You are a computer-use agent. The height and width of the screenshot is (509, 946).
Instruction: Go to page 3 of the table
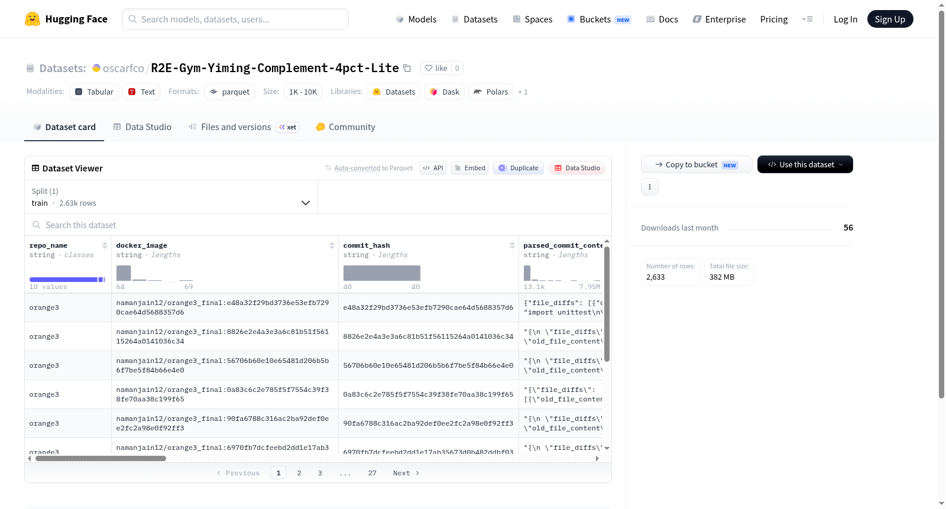pos(320,473)
